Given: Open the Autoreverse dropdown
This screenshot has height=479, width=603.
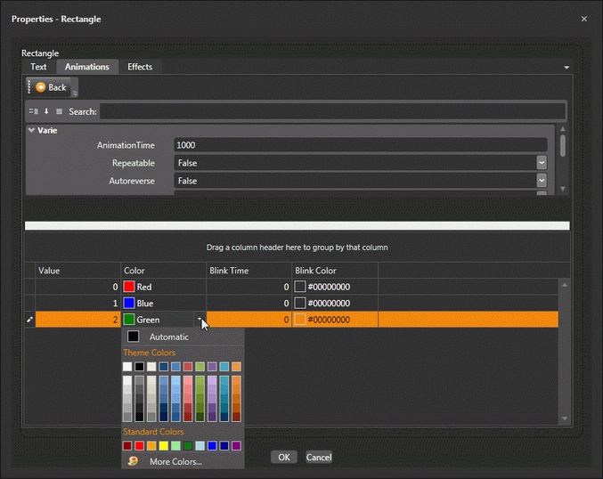Looking at the screenshot, I should tap(542, 181).
